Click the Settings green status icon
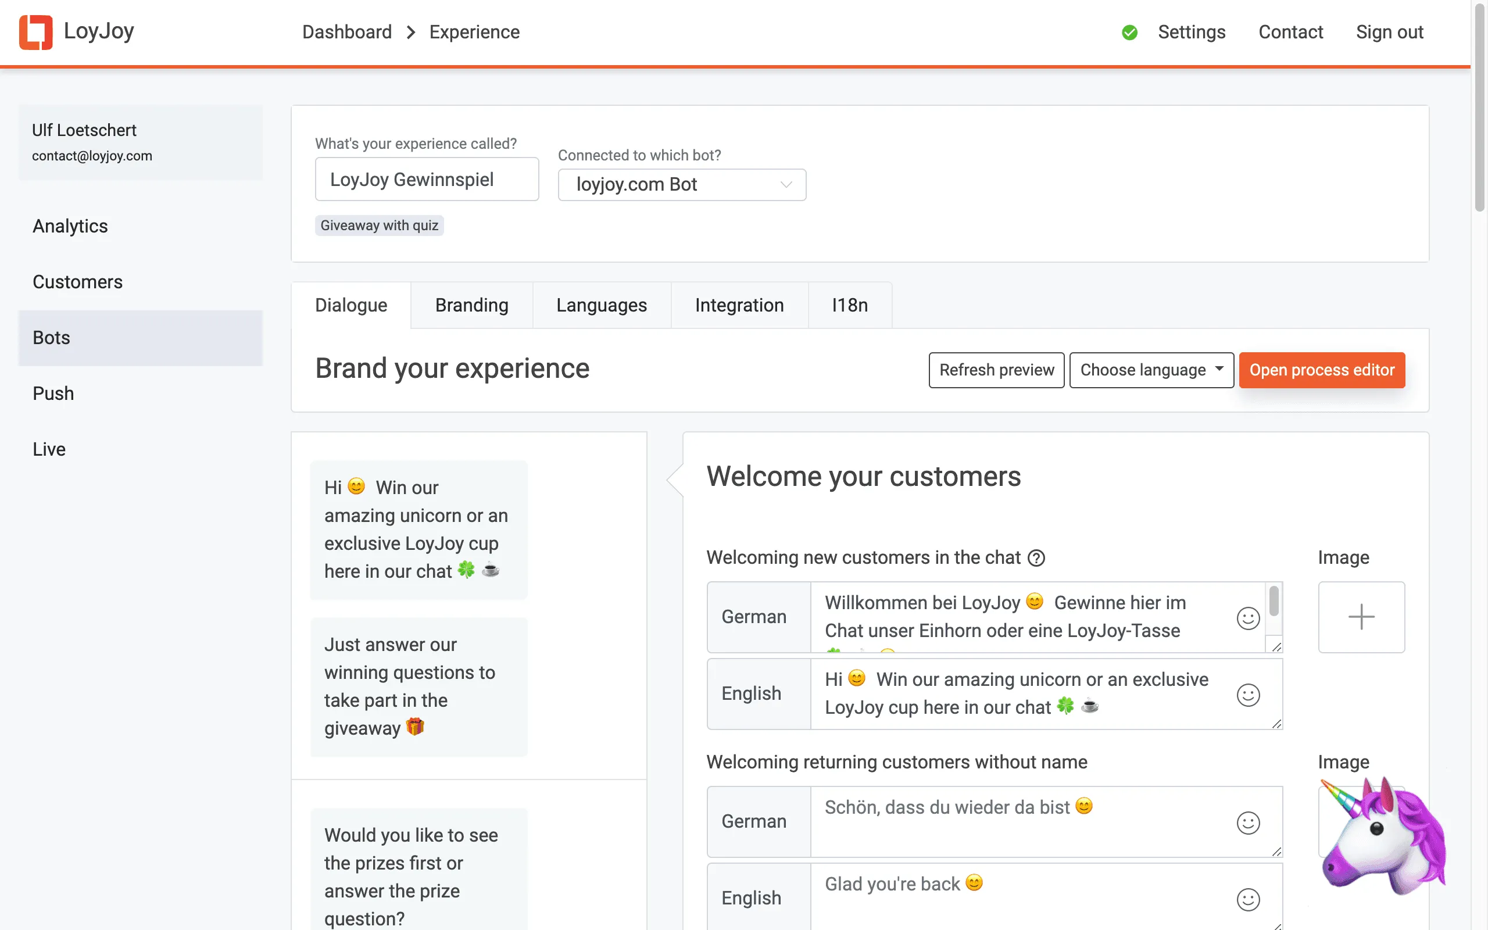The width and height of the screenshot is (1488, 930). click(x=1130, y=32)
